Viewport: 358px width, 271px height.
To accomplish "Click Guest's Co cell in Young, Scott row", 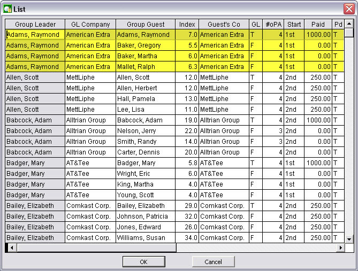I will coord(224,195).
